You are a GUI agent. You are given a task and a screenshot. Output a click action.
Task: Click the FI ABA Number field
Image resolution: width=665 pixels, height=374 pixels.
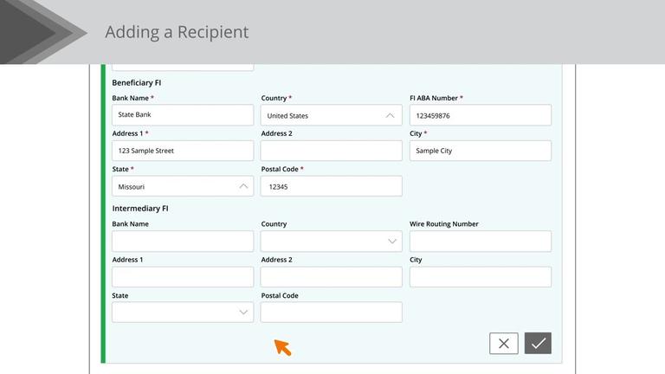480,115
